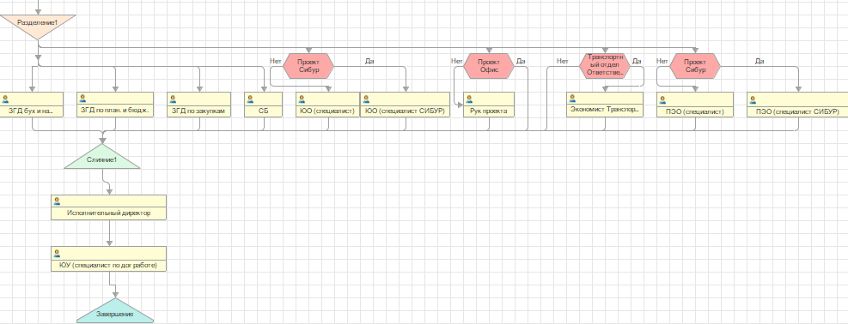Click Нет label beside Проект Офис condition
Screen dimensions: 848x324
pyautogui.click(x=457, y=61)
